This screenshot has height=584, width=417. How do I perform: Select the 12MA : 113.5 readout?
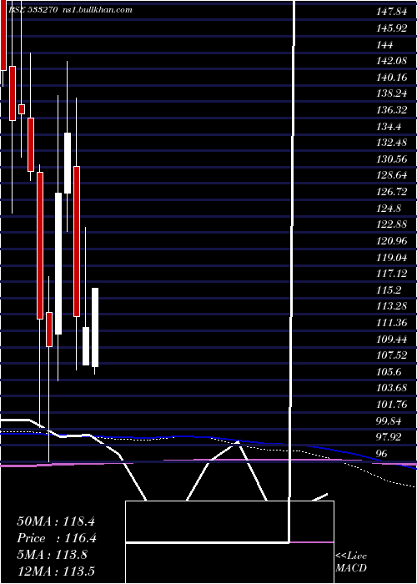coord(56,571)
